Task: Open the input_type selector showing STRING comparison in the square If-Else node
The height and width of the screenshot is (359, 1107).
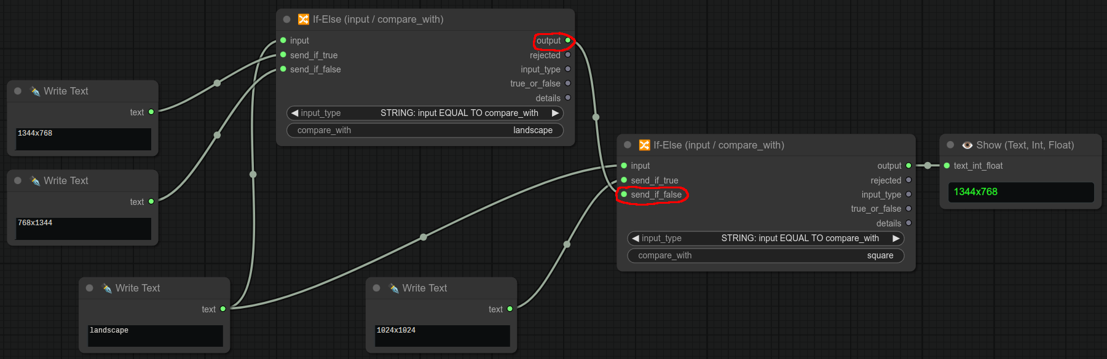Action: coord(765,238)
